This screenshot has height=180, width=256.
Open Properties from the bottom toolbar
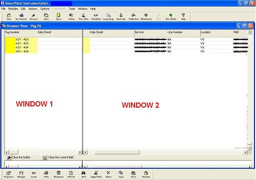point(8,175)
